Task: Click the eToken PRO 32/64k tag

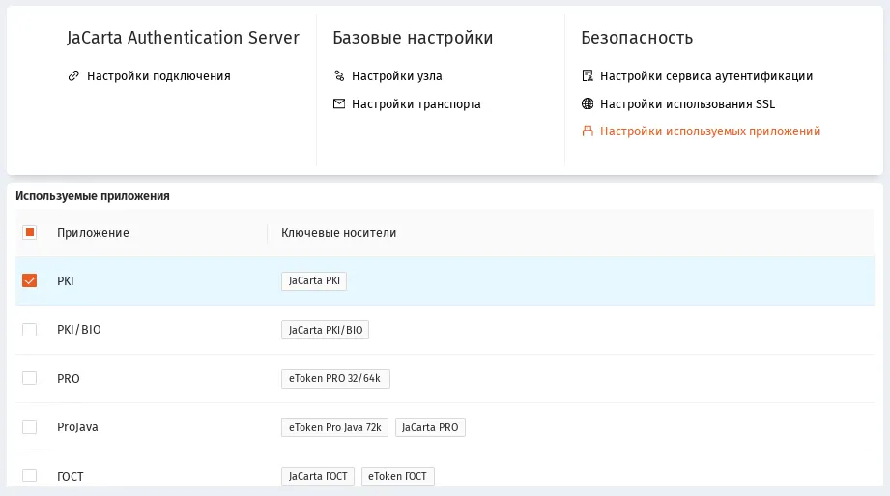Action: point(335,378)
